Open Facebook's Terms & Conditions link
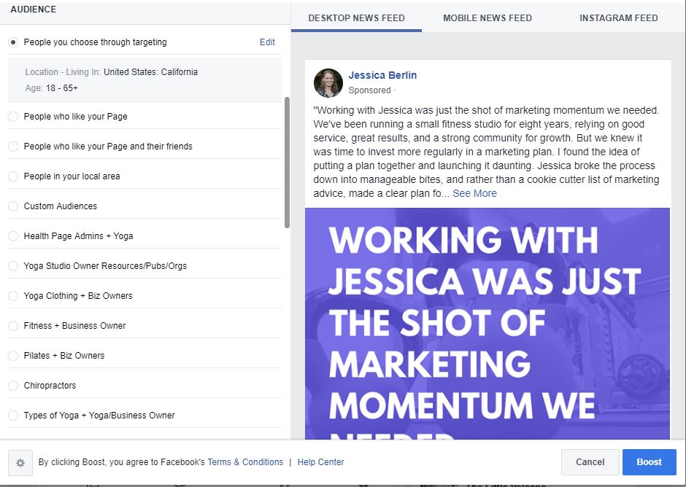The width and height of the screenshot is (686, 487). (x=245, y=462)
